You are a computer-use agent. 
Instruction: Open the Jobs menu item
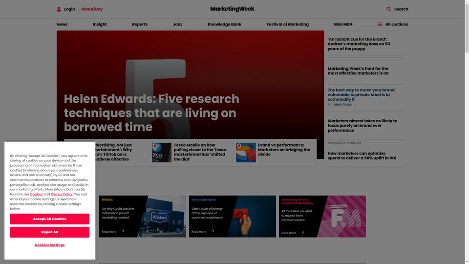177,24
